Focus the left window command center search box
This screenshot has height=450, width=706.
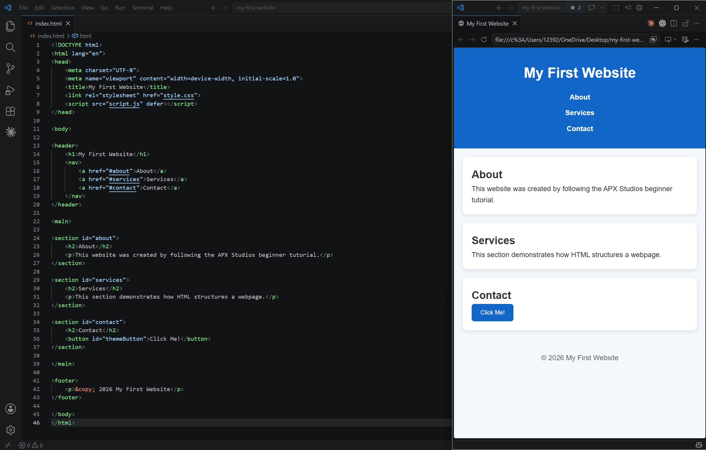[x=342, y=8]
